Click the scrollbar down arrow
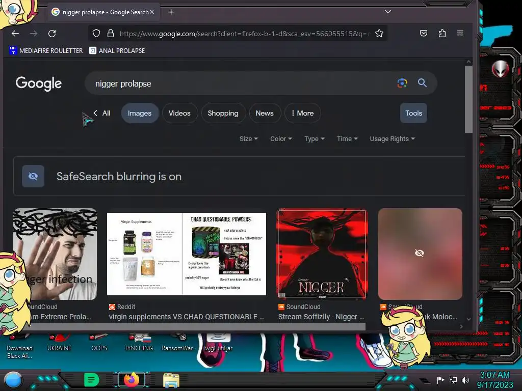Screen dimensions: 522x391 point(468,319)
